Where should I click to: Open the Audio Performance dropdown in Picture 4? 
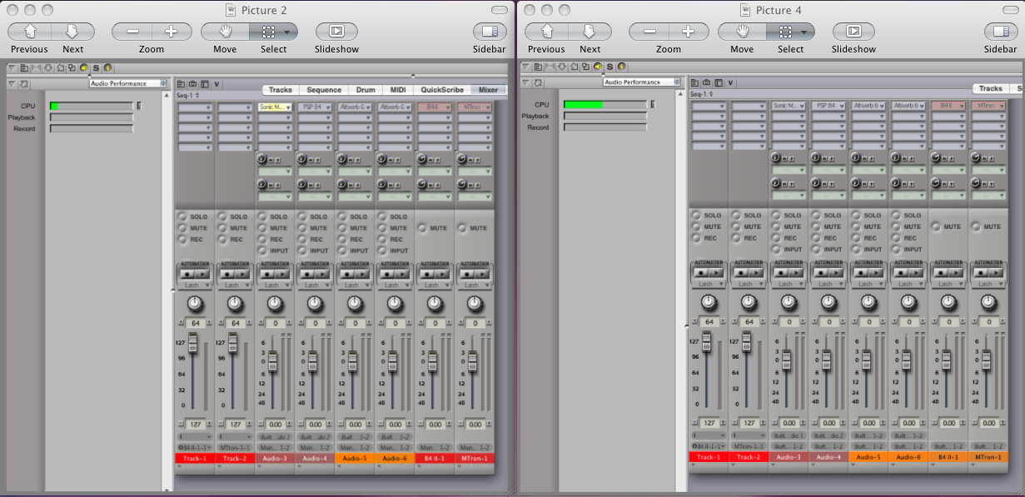pos(643,82)
